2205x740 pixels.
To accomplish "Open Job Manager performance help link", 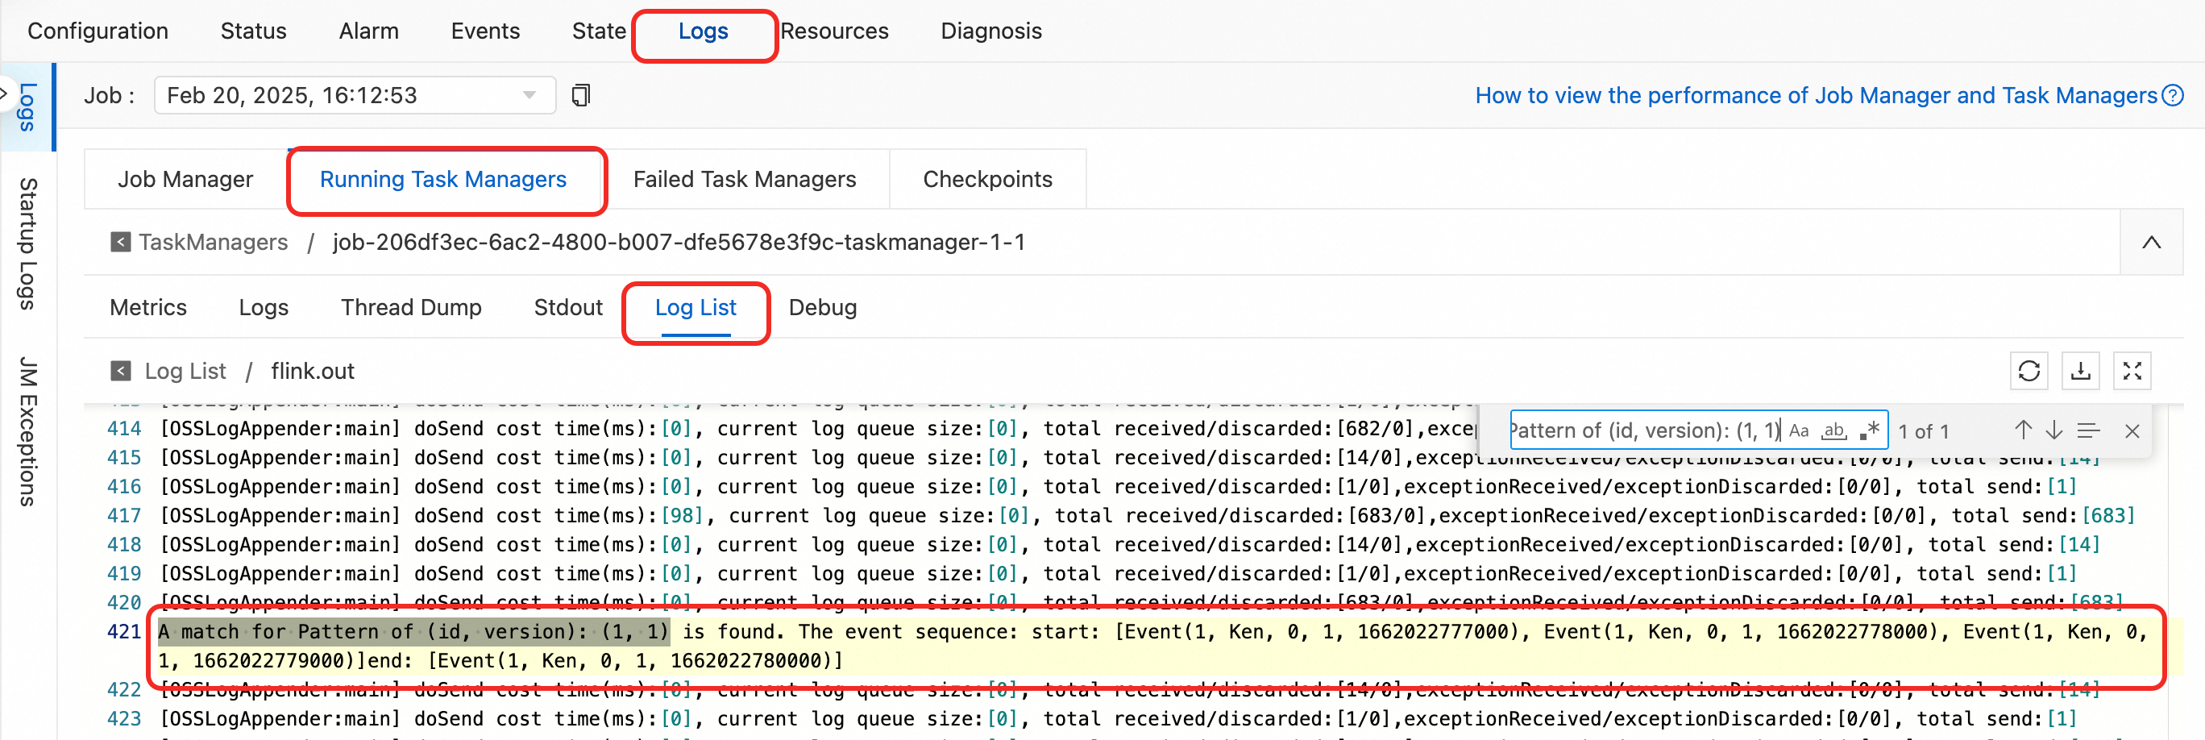I will click(1816, 95).
